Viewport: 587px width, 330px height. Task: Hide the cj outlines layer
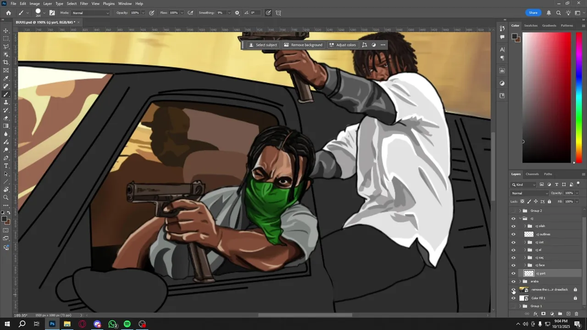click(513, 234)
